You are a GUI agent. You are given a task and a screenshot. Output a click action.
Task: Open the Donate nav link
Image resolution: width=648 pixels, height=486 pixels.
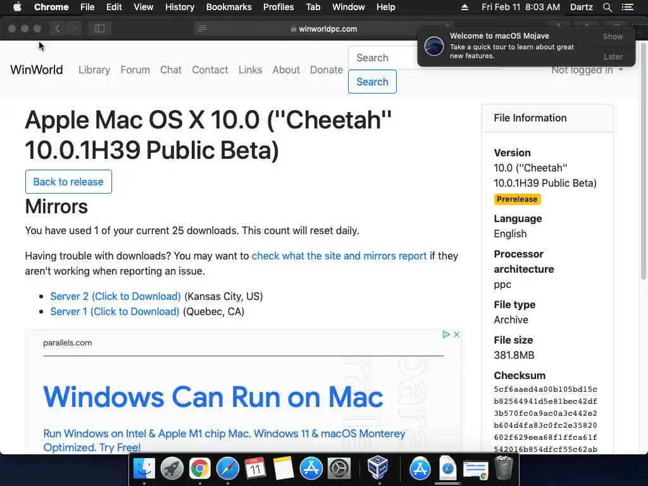click(327, 70)
